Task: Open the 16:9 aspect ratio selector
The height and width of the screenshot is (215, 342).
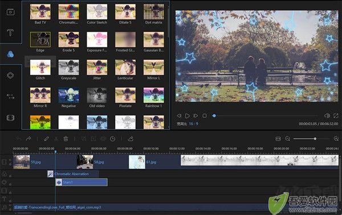Action: click(193, 124)
